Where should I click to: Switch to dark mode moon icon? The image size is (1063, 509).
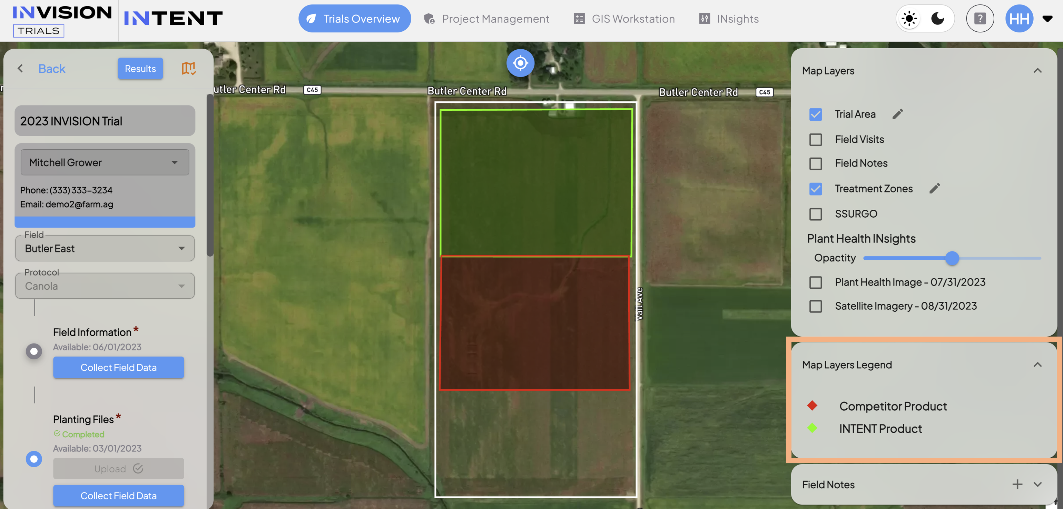(x=937, y=19)
